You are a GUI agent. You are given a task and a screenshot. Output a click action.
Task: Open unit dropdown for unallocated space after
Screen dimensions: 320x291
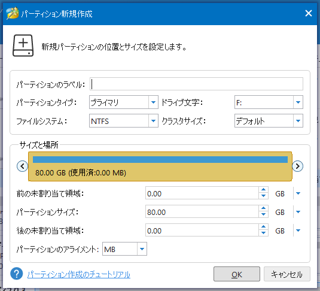coord(298,231)
